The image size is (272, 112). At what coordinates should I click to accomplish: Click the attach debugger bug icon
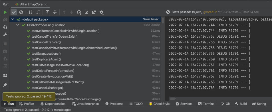pos(5,59)
